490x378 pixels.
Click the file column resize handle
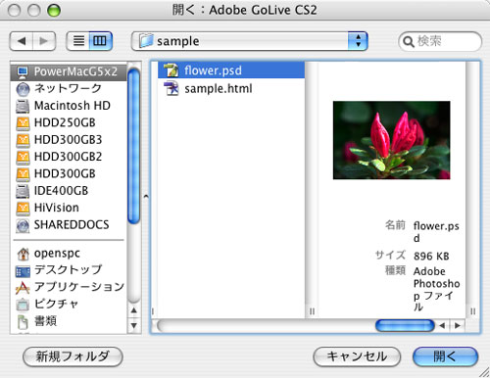[x=312, y=311]
